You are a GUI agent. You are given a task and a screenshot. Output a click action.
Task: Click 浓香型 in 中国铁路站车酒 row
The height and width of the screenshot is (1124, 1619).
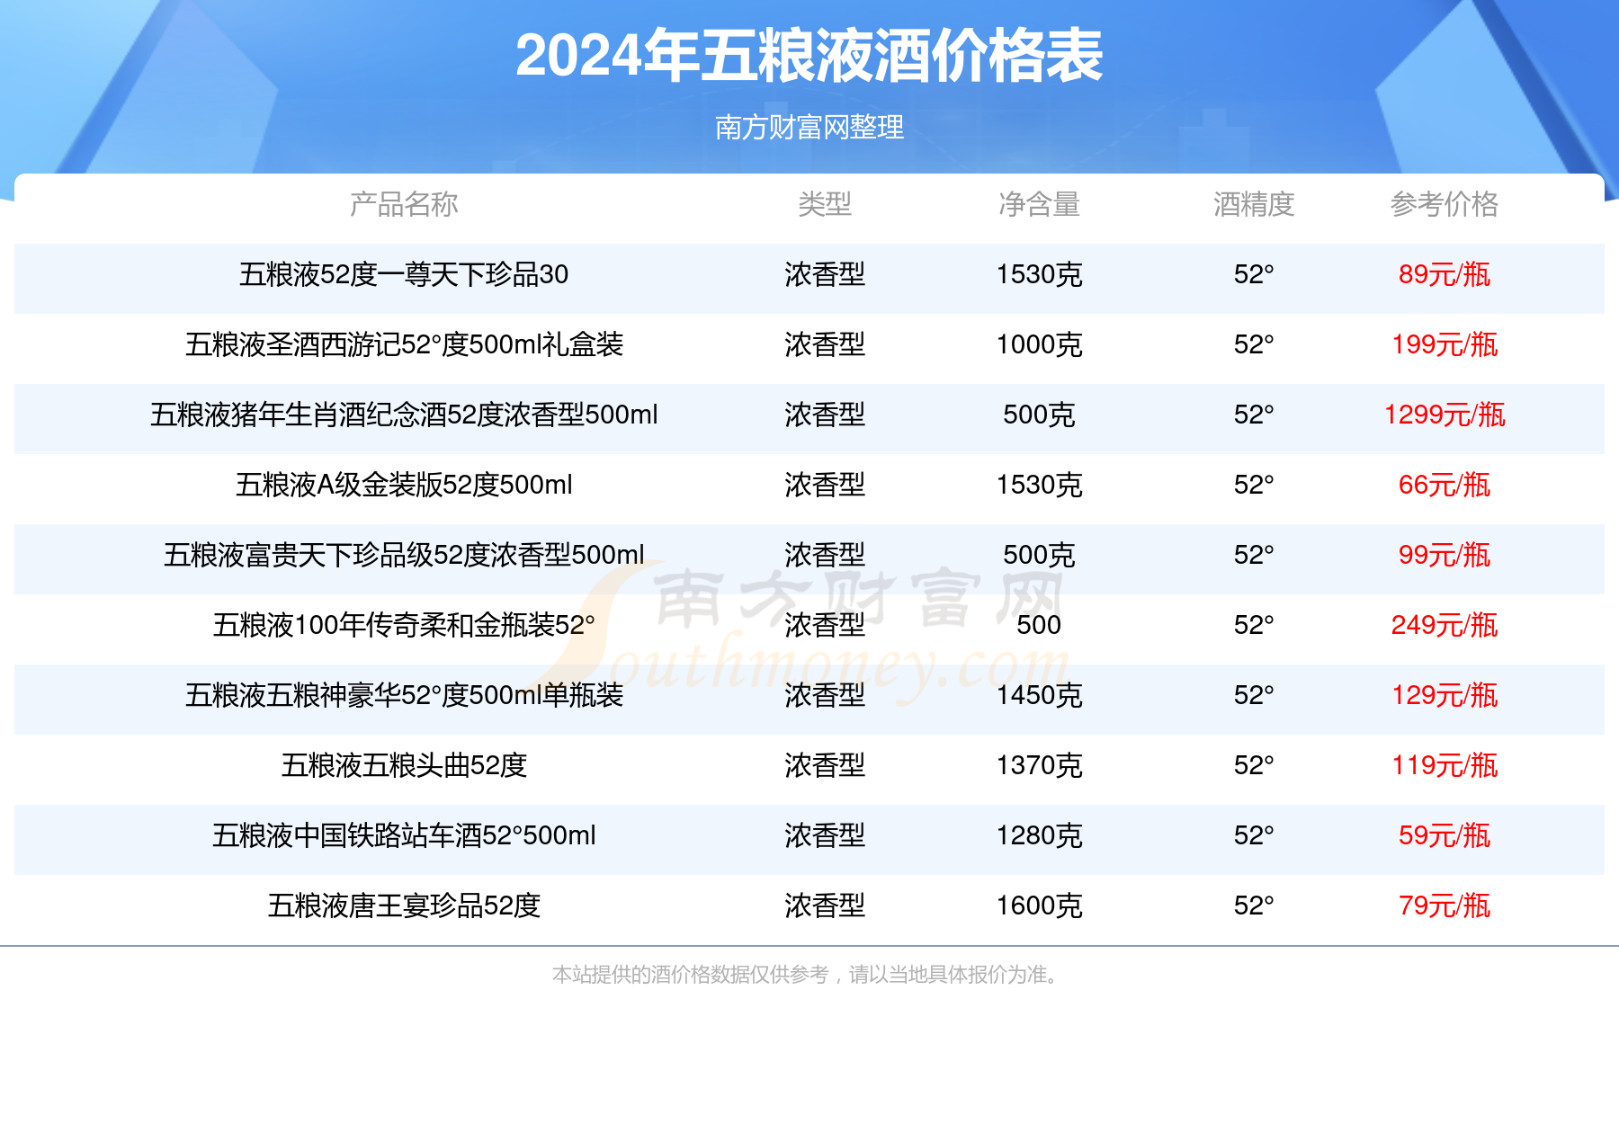825,835
